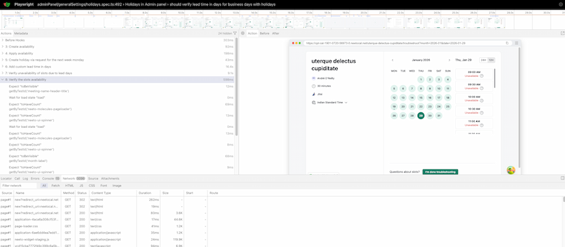Filter network by HTML
The width and height of the screenshot is (565, 247).
coord(69,186)
